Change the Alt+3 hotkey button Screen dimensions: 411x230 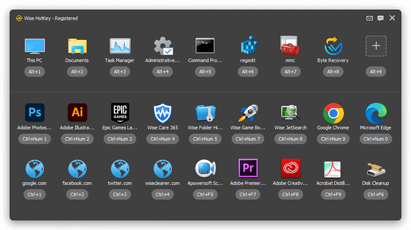point(120,72)
